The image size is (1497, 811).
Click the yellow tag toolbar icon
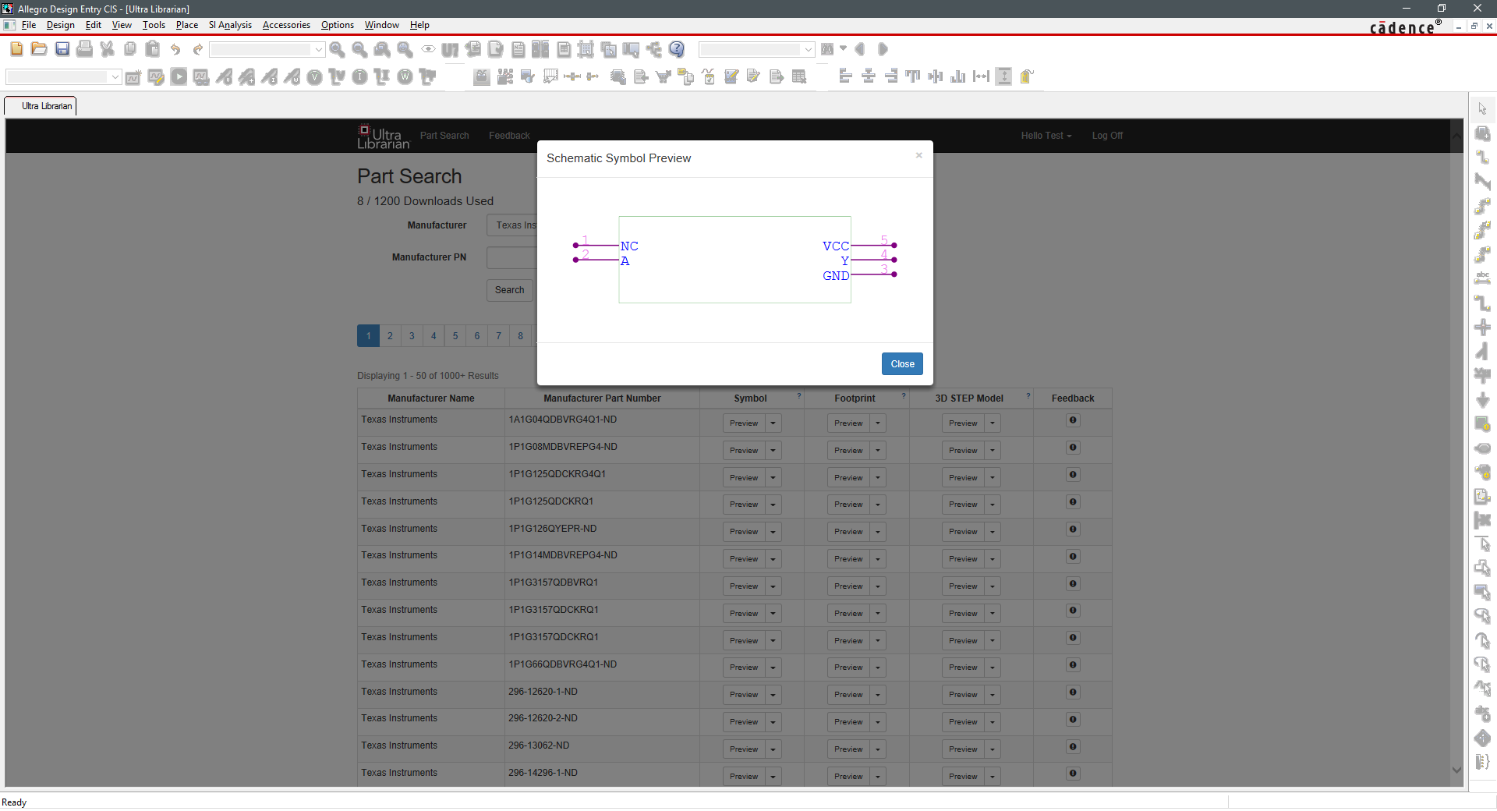click(x=1027, y=76)
